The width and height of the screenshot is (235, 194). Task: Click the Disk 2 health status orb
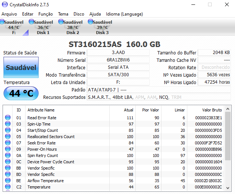[61, 21]
